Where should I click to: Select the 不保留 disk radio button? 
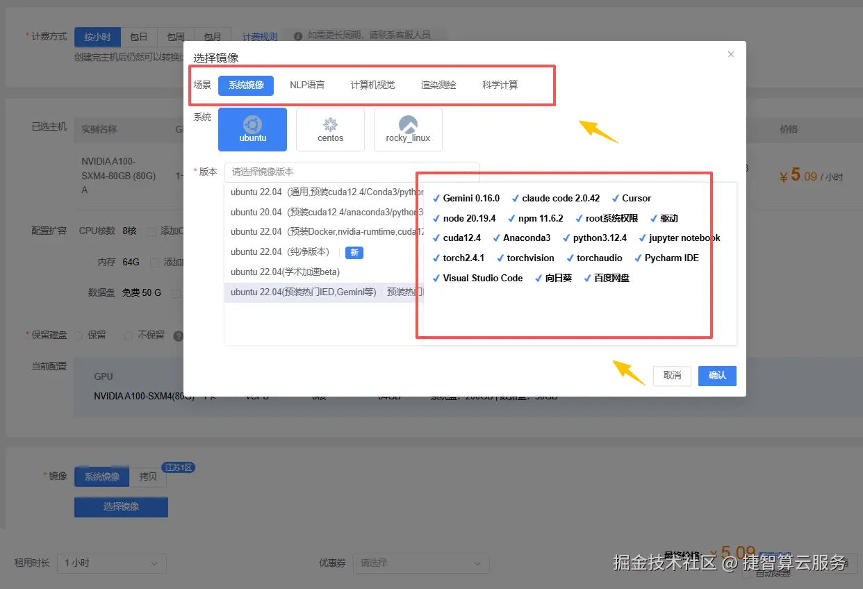point(129,335)
